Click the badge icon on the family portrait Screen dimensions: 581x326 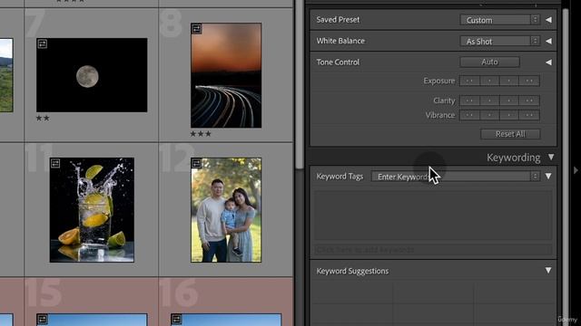click(197, 163)
